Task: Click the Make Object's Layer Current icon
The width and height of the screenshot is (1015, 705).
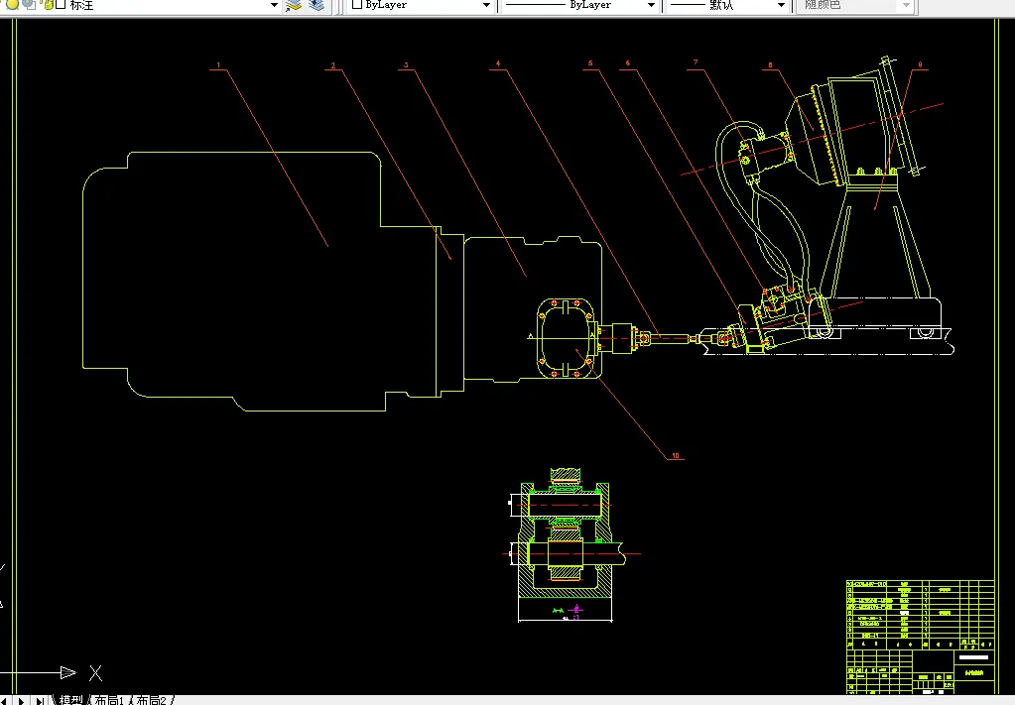Action: 294,5
